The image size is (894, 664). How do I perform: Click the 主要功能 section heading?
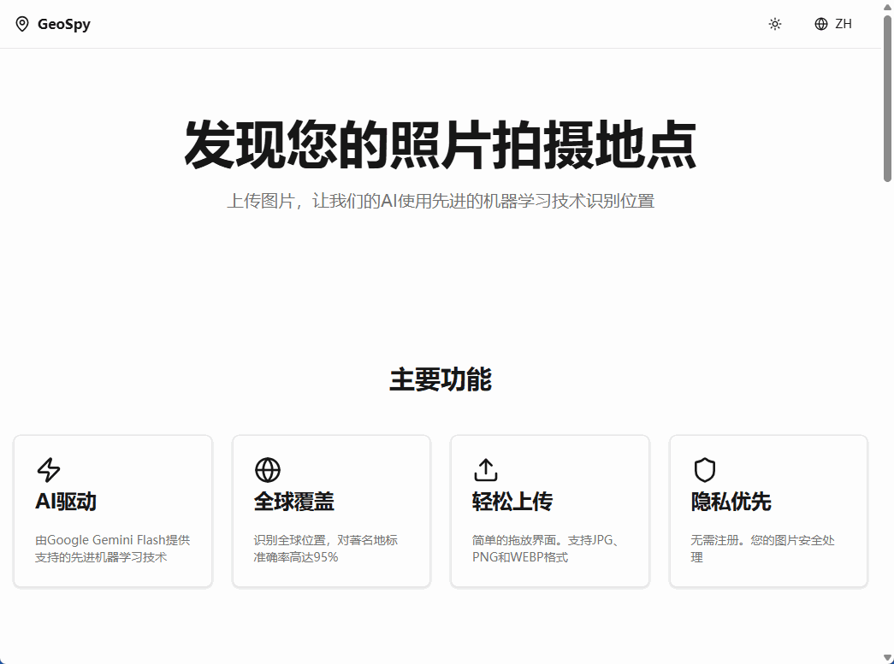pos(441,379)
